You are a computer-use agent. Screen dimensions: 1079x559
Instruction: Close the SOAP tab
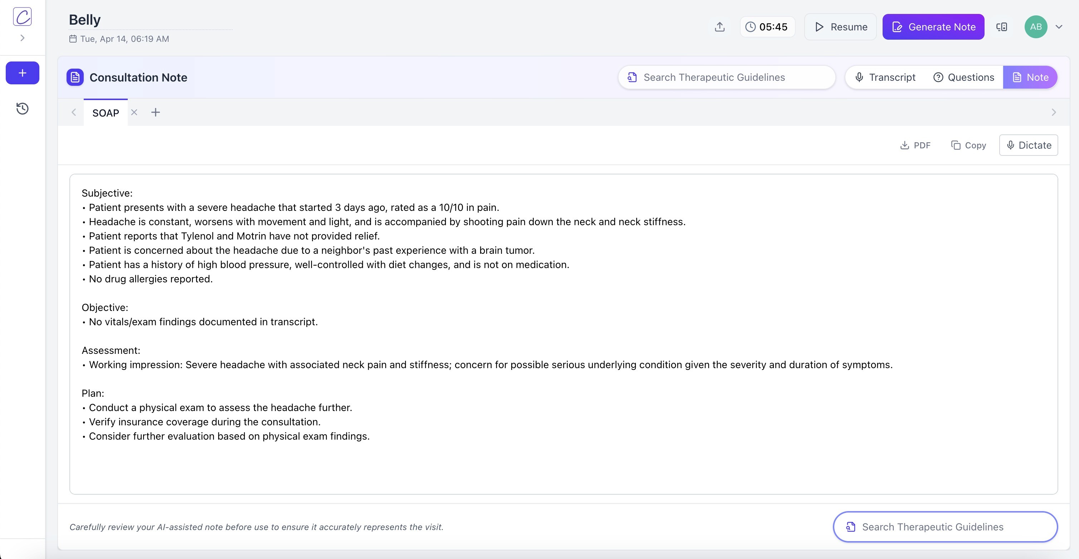coord(134,112)
